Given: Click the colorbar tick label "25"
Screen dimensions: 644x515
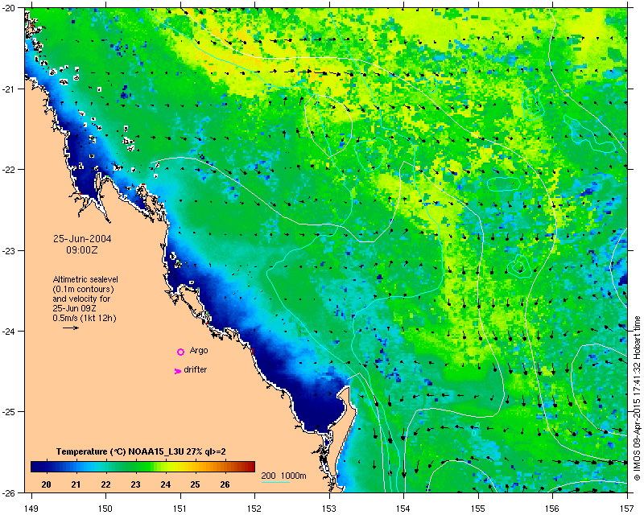Looking at the screenshot, I should pos(195,484).
